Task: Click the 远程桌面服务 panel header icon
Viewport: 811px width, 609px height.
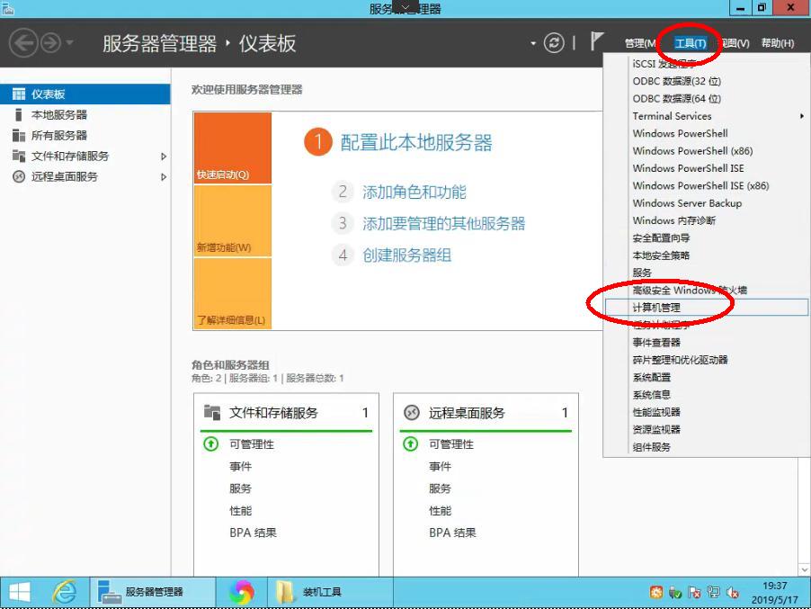Action: (x=414, y=412)
